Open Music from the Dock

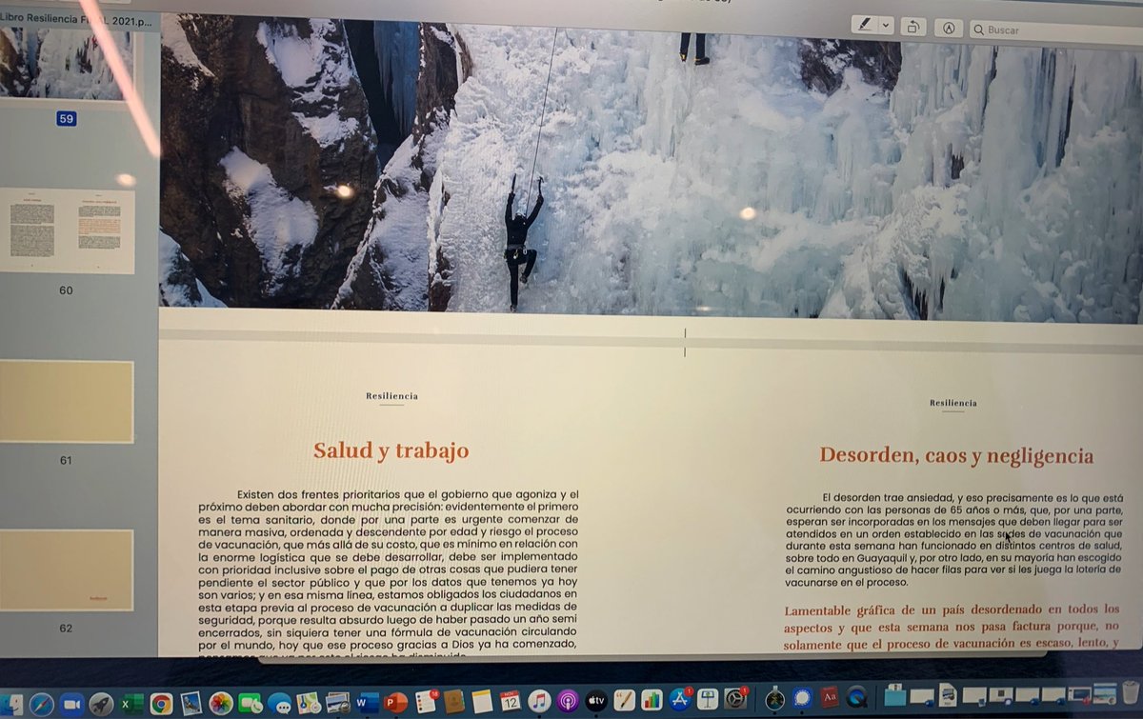pyautogui.click(x=539, y=702)
